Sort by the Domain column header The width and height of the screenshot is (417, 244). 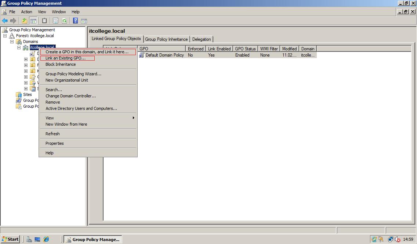click(x=308, y=49)
